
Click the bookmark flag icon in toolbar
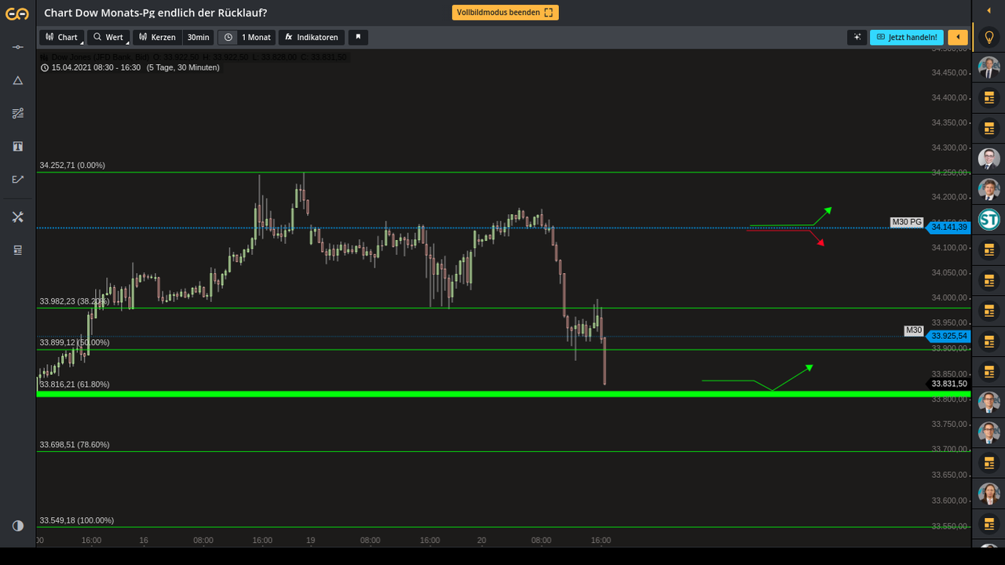click(358, 37)
